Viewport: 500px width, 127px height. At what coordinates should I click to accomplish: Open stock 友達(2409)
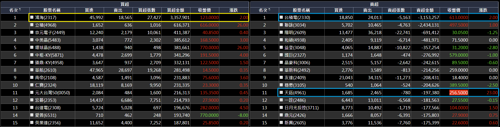tap(295, 78)
